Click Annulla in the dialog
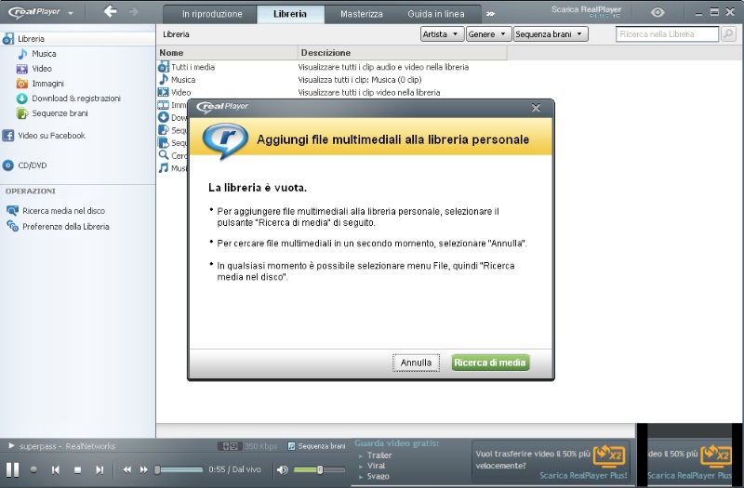744x488 pixels. click(x=416, y=363)
